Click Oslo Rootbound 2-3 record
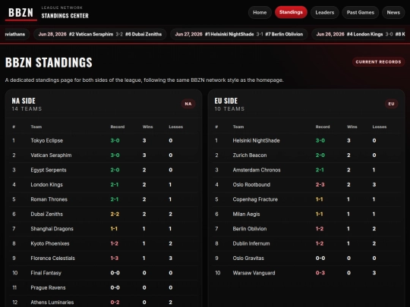This screenshot has height=307, width=410. coord(320,184)
